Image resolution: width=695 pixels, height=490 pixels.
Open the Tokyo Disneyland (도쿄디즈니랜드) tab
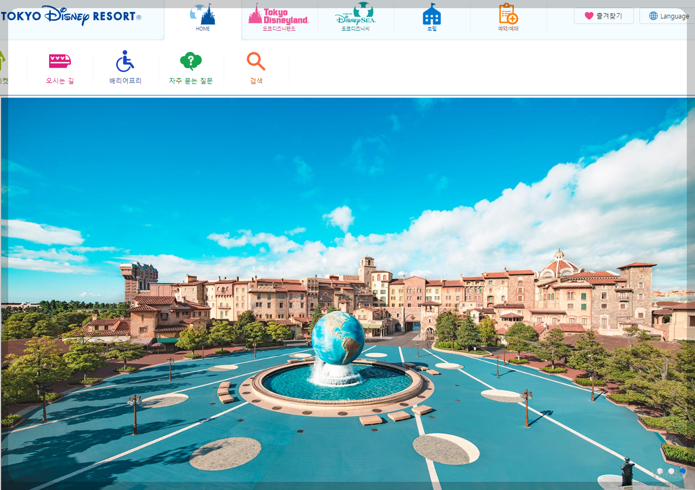279,18
